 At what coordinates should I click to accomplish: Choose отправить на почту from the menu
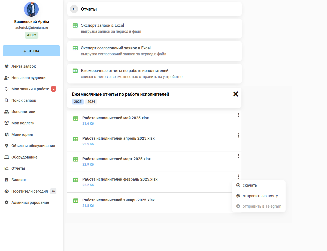point(260,196)
